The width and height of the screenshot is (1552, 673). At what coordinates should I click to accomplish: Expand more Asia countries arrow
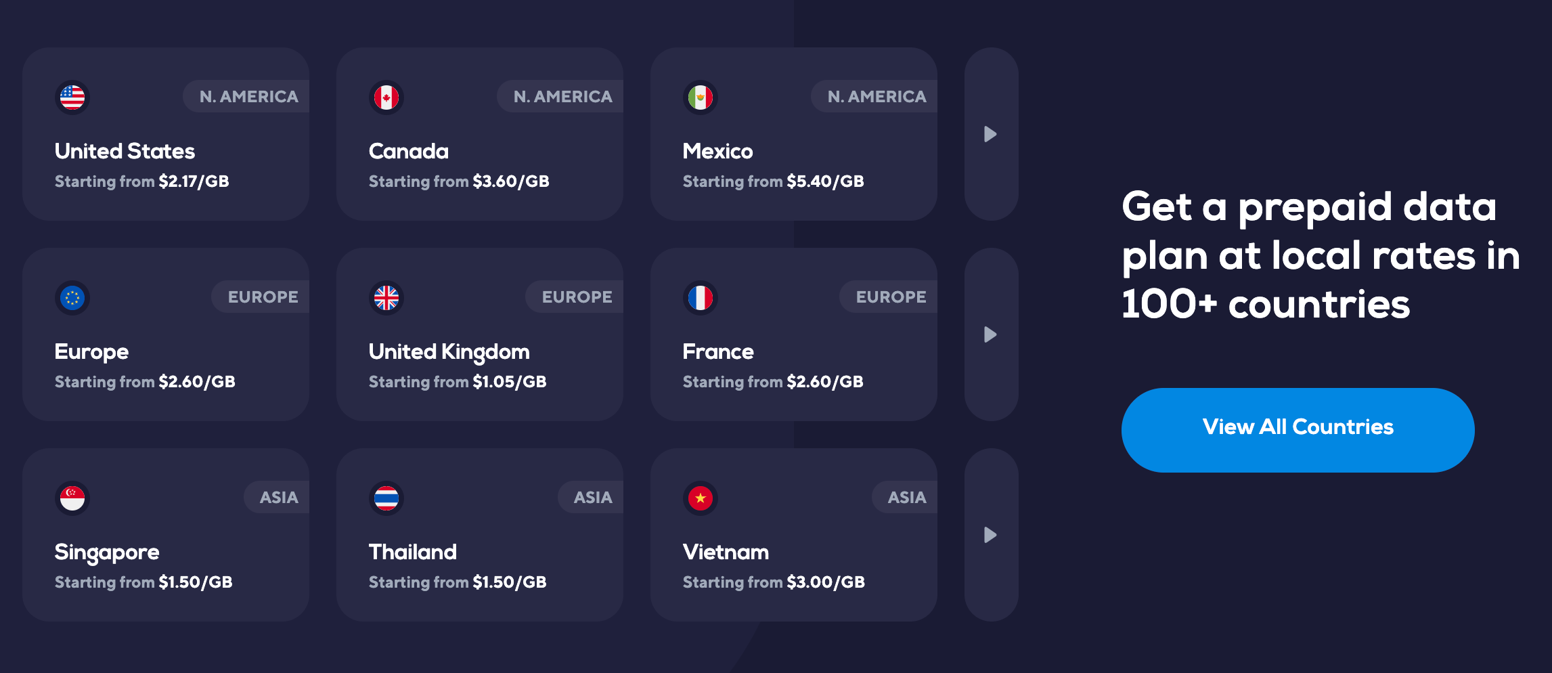tap(991, 535)
